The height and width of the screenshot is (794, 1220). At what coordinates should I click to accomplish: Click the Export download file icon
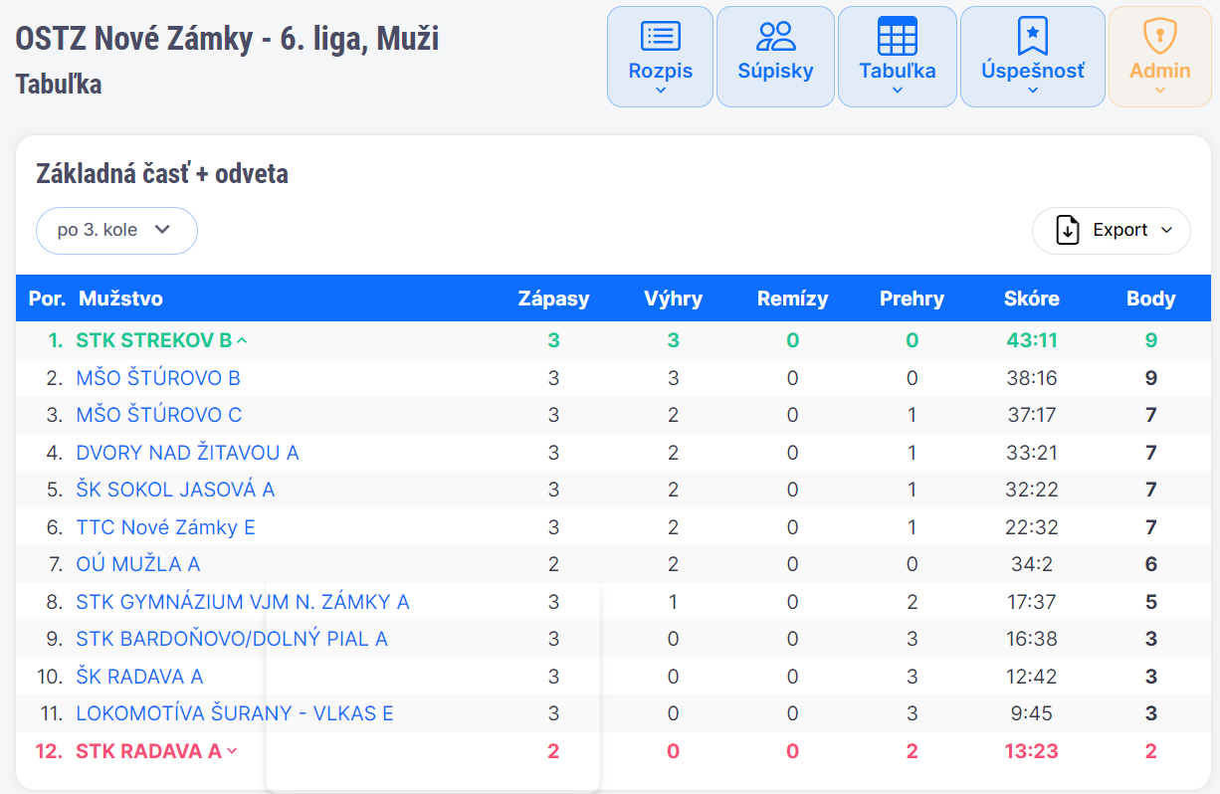(x=1068, y=231)
